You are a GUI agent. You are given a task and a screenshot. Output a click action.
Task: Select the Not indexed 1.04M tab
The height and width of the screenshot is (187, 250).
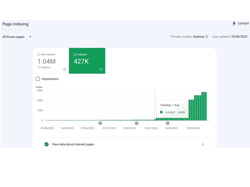tap(51, 61)
